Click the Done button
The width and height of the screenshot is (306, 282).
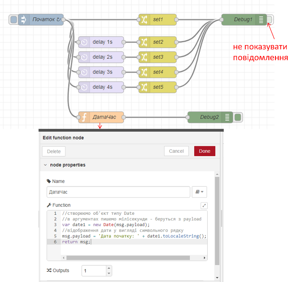click(204, 151)
